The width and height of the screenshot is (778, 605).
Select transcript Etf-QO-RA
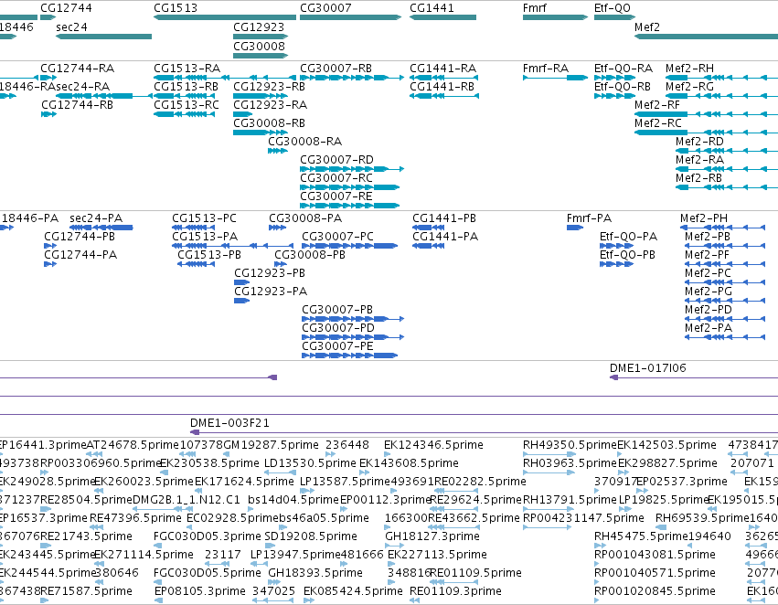pyautogui.click(x=623, y=68)
